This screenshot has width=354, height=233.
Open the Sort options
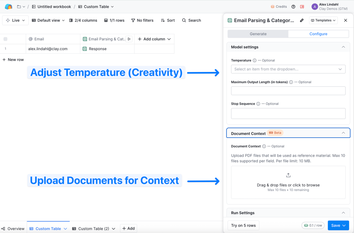pos(168,20)
